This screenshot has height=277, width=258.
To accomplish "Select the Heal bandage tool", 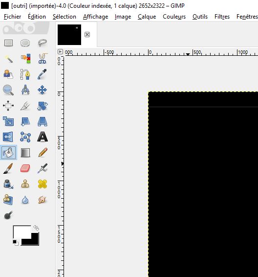I will [43, 184].
